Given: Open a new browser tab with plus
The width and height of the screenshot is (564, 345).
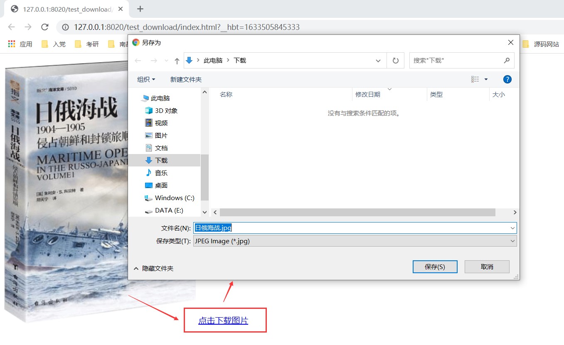Looking at the screenshot, I should (x=140, y=9).
